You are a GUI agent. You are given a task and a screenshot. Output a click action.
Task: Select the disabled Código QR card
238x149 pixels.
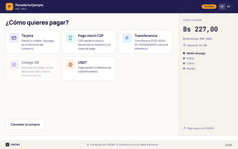(x=32, y=69)
